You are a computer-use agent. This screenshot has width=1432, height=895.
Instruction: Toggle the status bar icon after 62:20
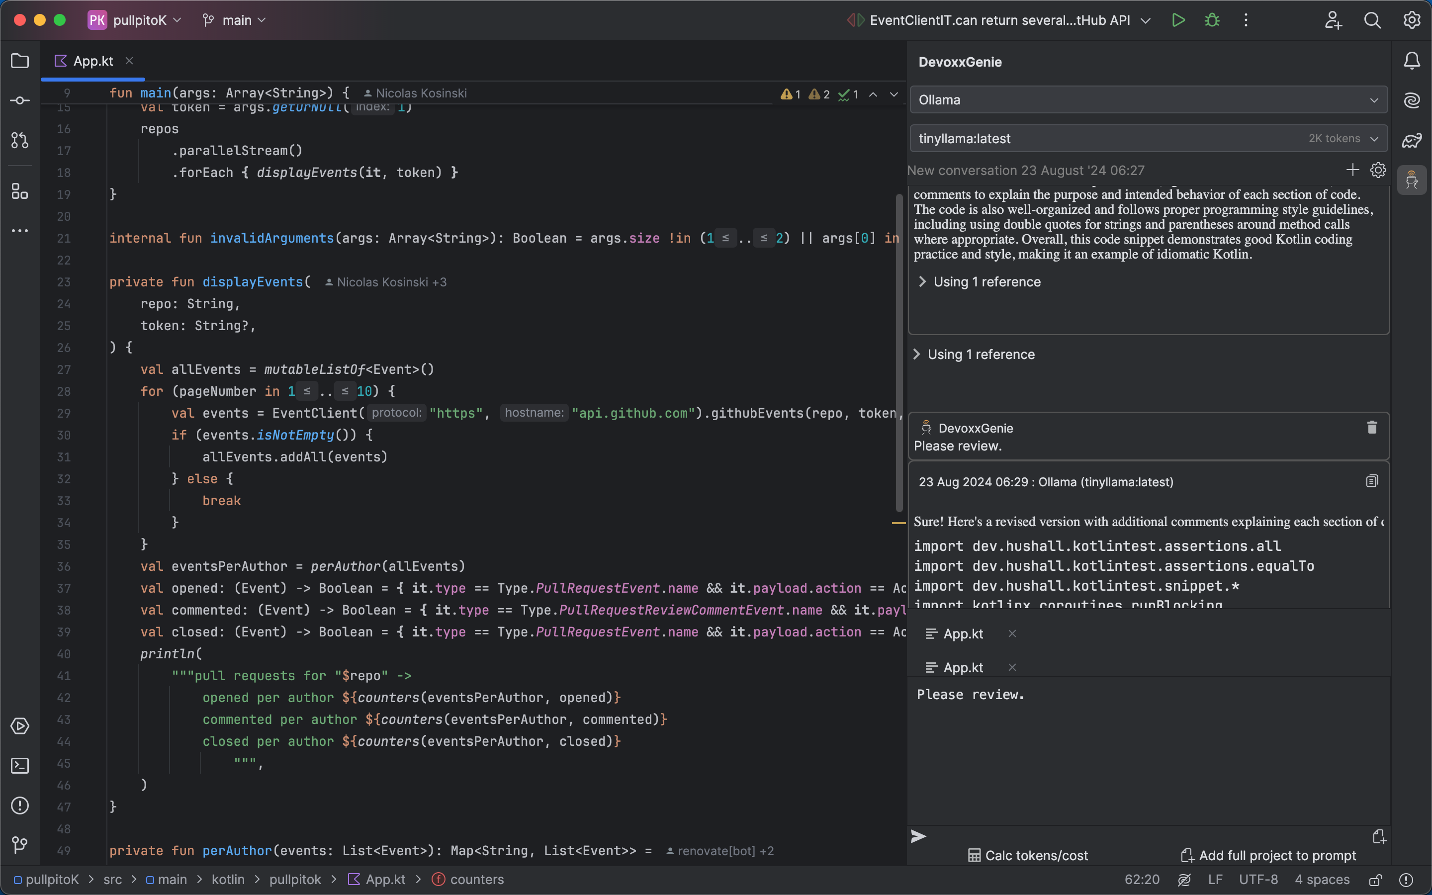coord(1184,880)
